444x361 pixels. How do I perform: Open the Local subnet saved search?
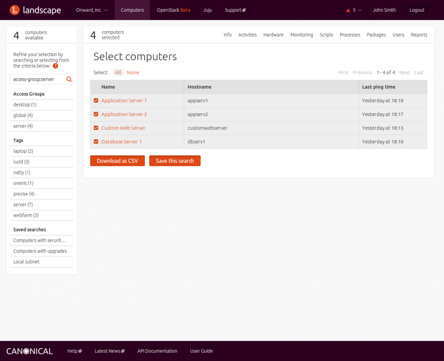[x=26, y=262]
